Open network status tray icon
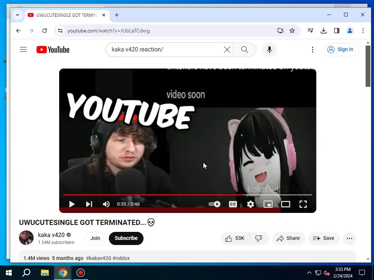 click(318, 273)
